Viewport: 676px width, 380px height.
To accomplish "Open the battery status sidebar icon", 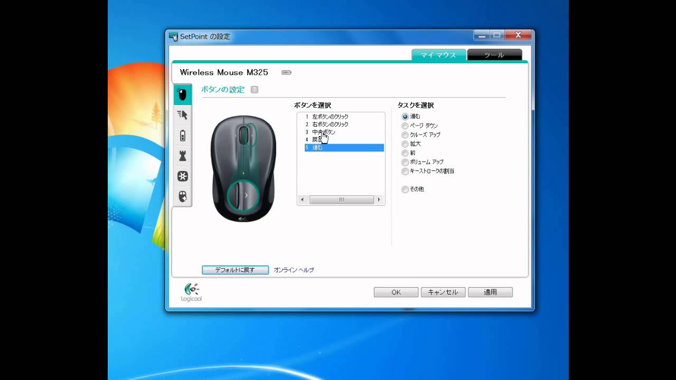I will [x=183, y=136].
